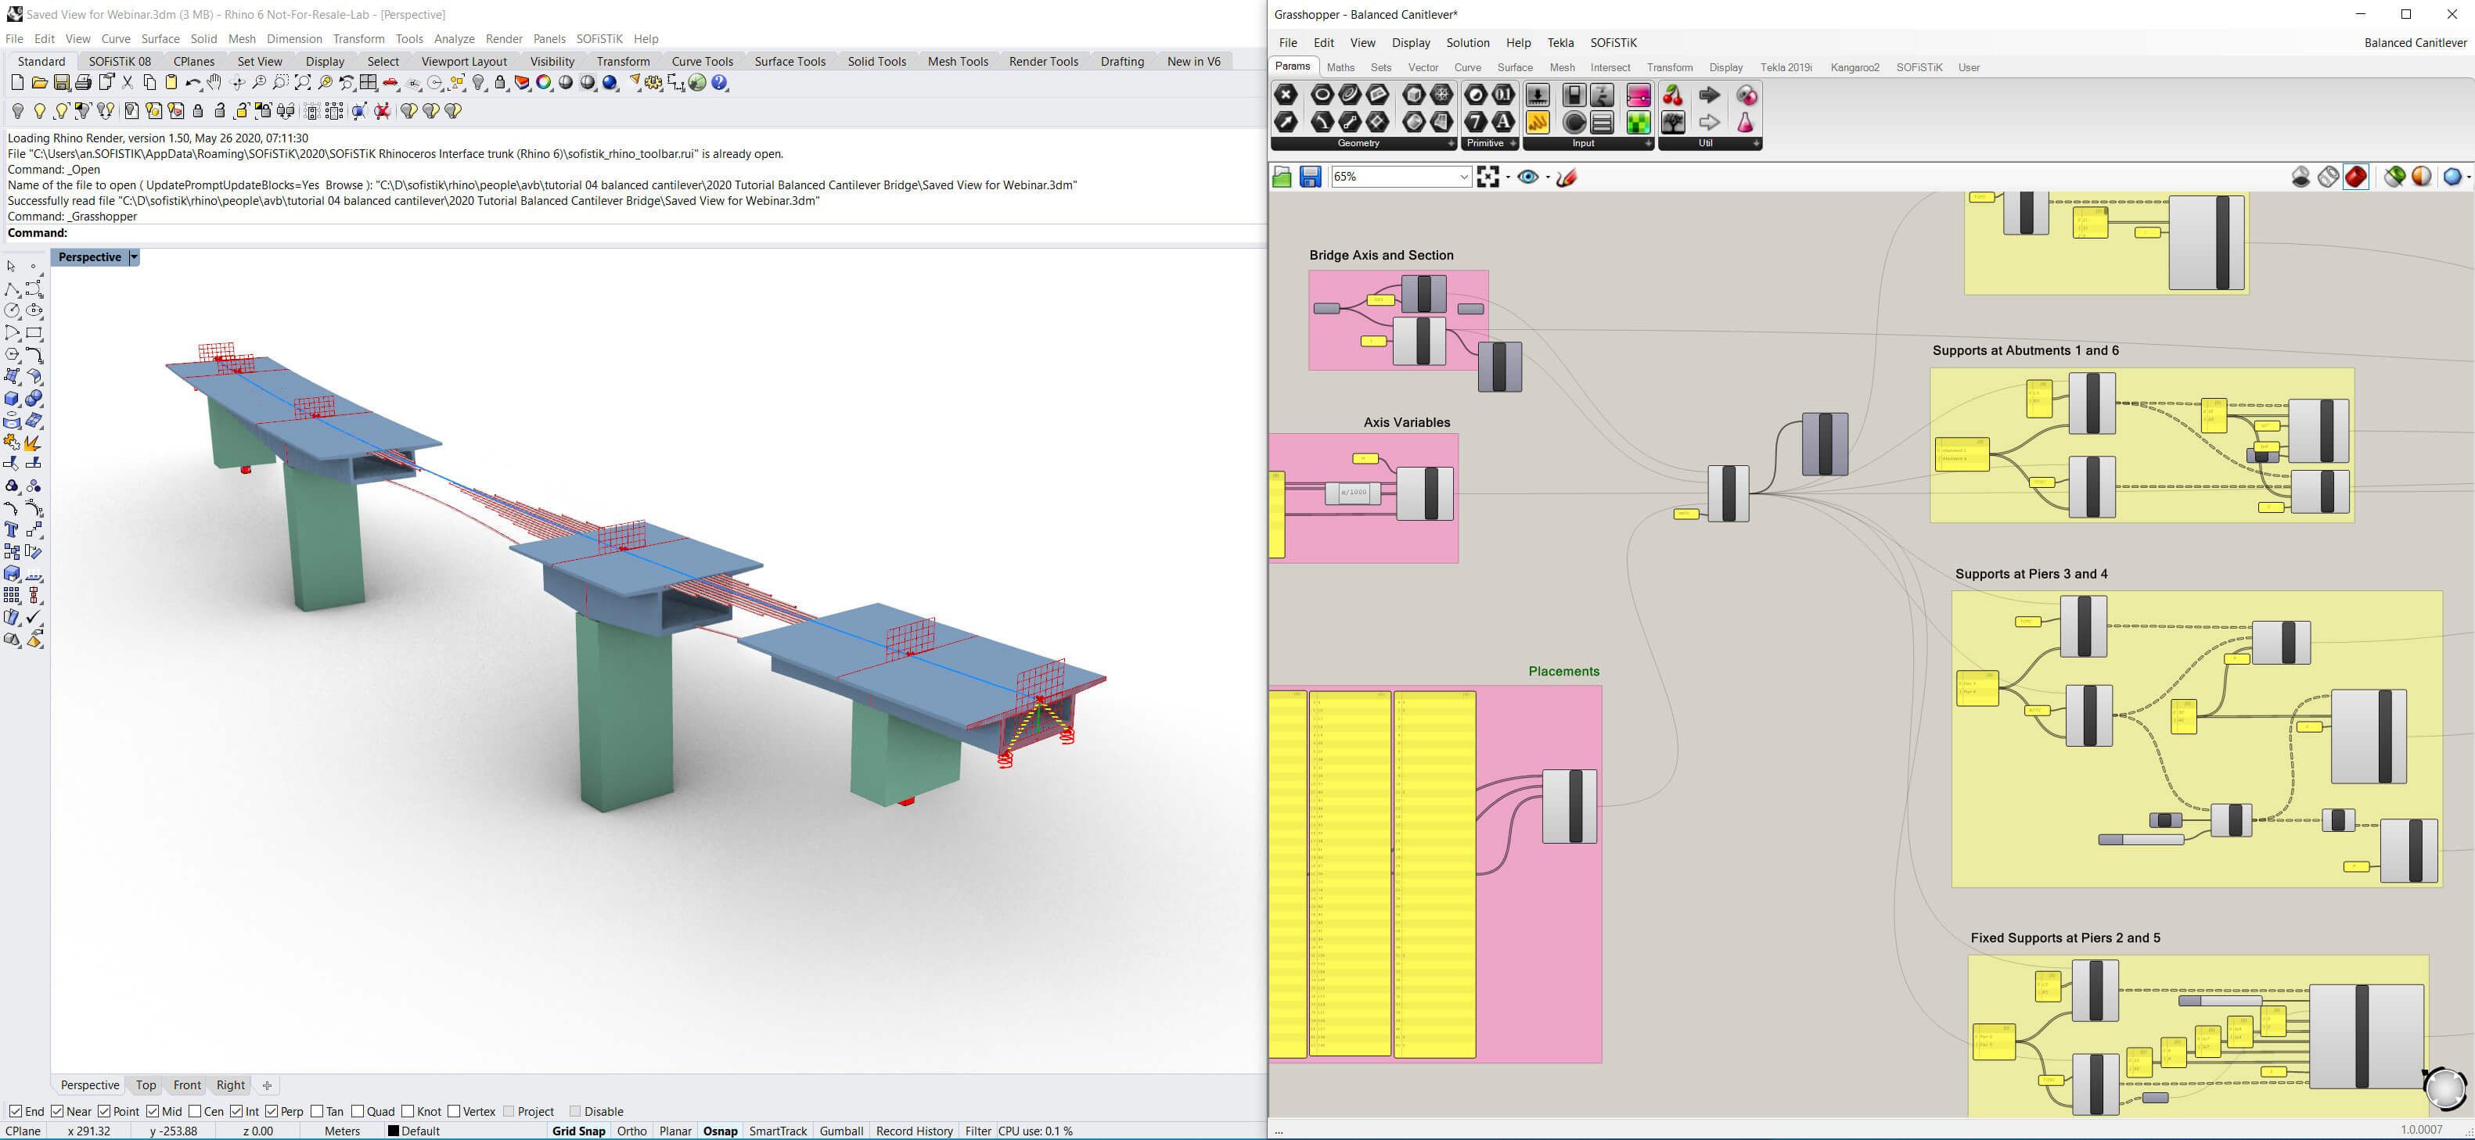
Task: Toggle the Quad osnap checkbox
Action: (358, 1111)
